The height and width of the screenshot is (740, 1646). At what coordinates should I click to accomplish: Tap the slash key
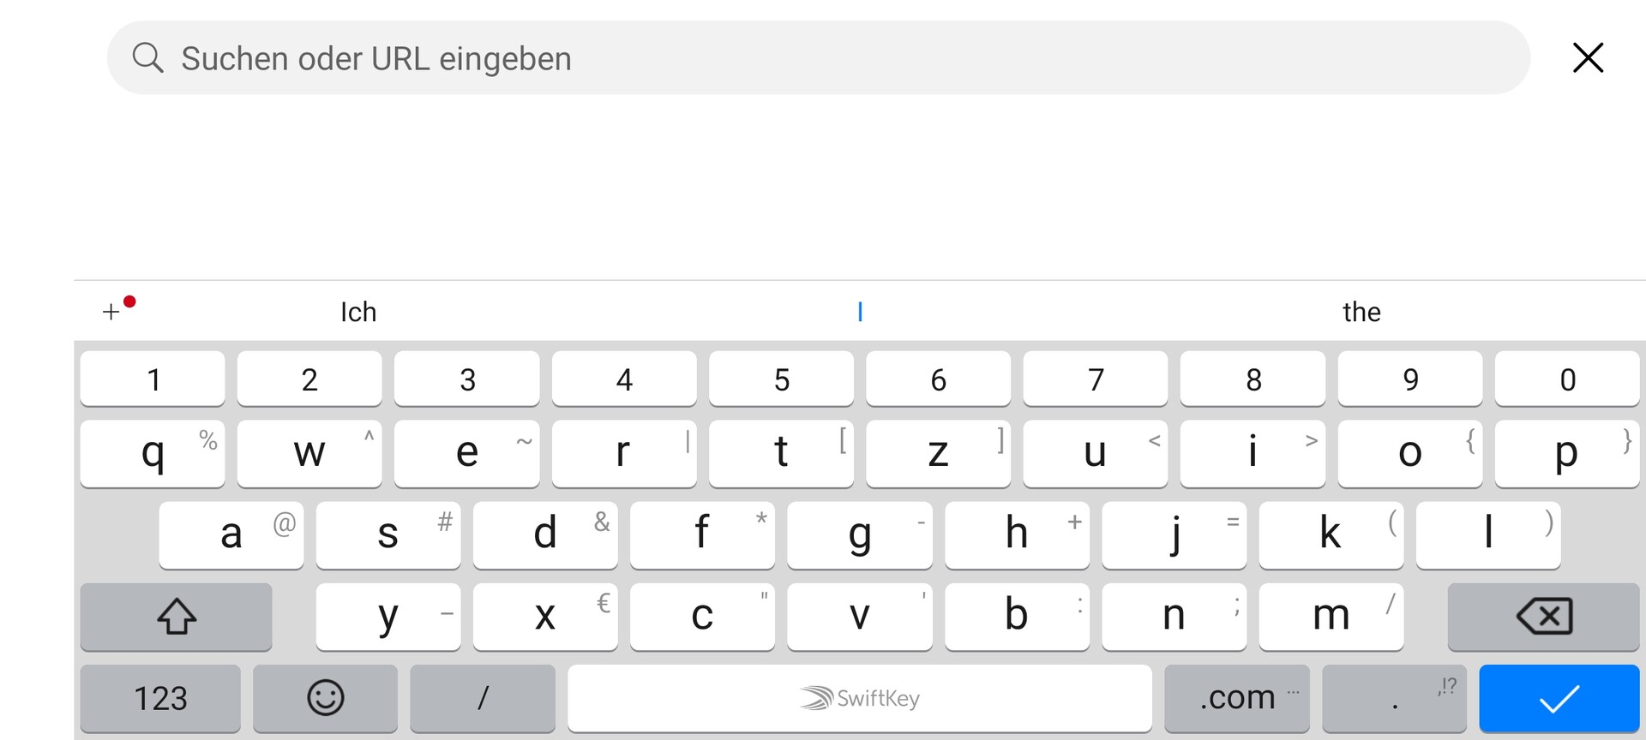pyautogui.click(x=483, y=698)
